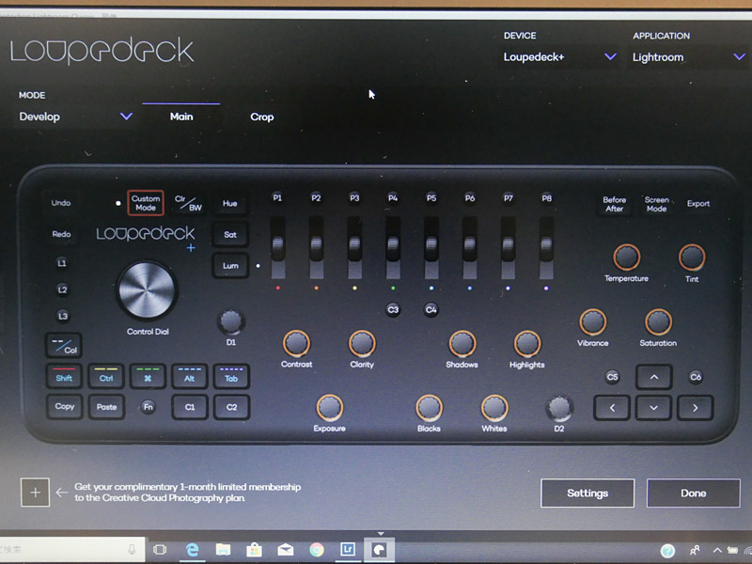Select the Alt modifier key
This screenshot has height=564, width=752.
190,377
